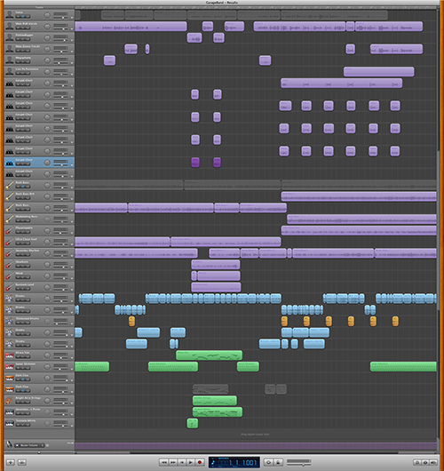Enable recording on Male RnB Vocals track
This screenshot has height=471, width=444.
(x=18, y=28)
